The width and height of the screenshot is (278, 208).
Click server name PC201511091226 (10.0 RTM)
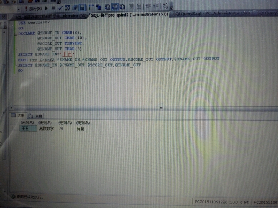(222, 202)
